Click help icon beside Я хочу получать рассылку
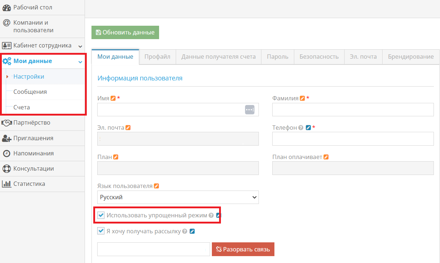The height and width of the screenshot is (263, 440). [185, 231]
